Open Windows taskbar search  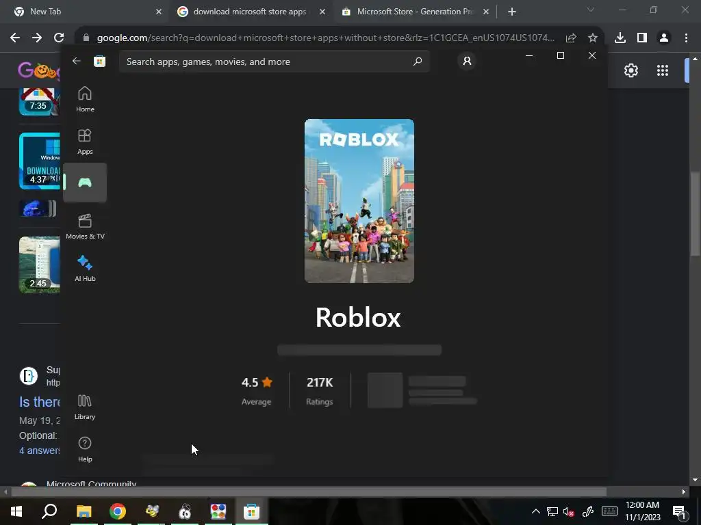click(x=49, y=511)
